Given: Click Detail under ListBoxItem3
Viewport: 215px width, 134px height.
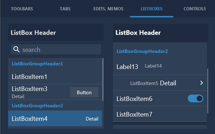Looking at the screenshot, I should point(18,96).
